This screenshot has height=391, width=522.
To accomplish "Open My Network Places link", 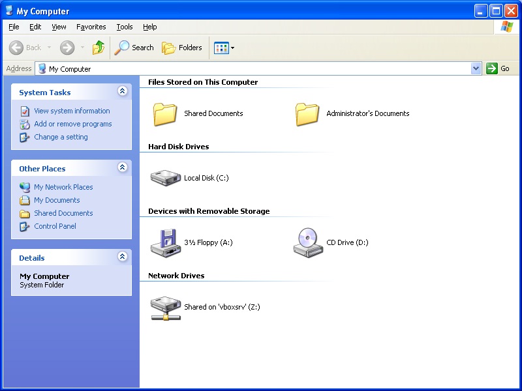I will coord(63,187).
